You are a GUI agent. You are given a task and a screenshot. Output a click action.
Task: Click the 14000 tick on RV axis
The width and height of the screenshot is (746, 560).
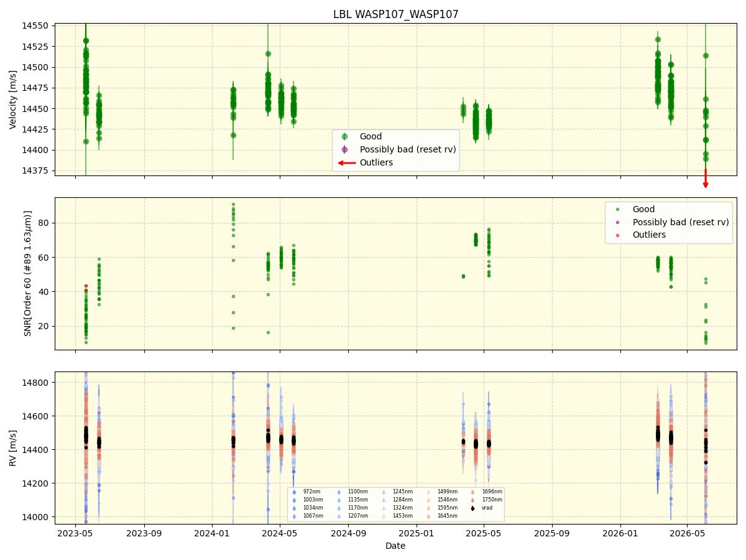[x=37, y=517]
